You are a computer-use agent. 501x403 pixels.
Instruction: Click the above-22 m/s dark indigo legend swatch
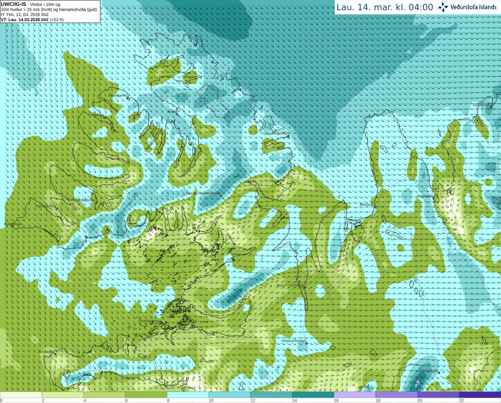pos(480,395)
